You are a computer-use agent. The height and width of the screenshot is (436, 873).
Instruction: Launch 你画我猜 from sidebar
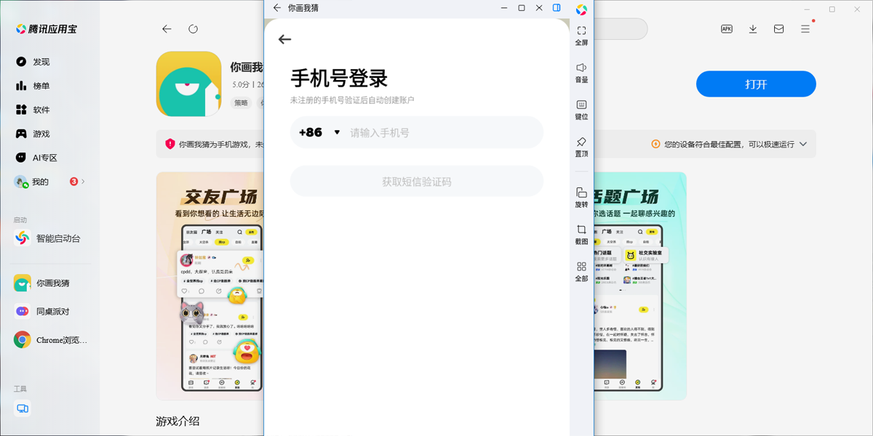(44, 283)
